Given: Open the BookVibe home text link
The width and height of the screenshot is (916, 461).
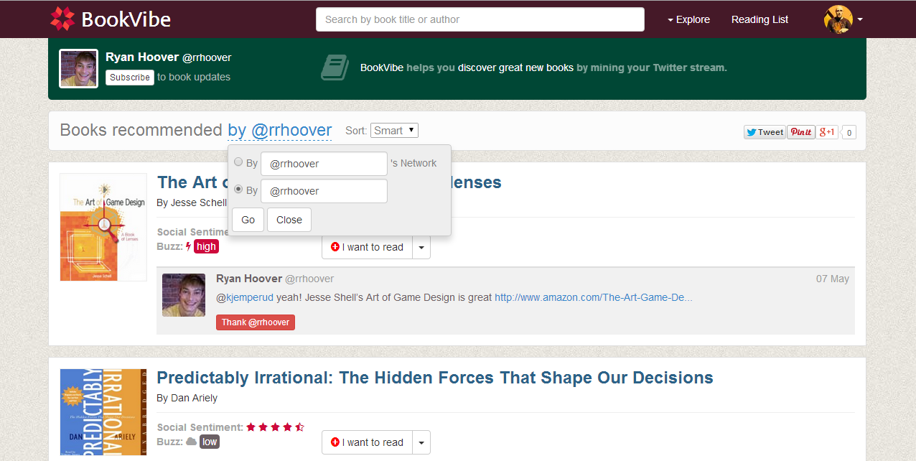Looking at the screenshot, I should tap(126, 19).
